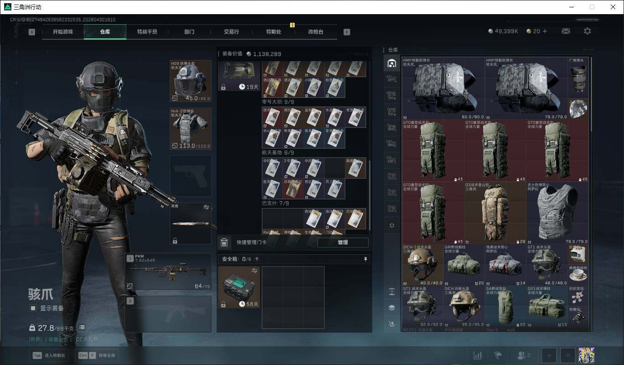The image size is (624, 365).
Task: Open the 开始游戏 tab
Action: click(x=62, y=32)
